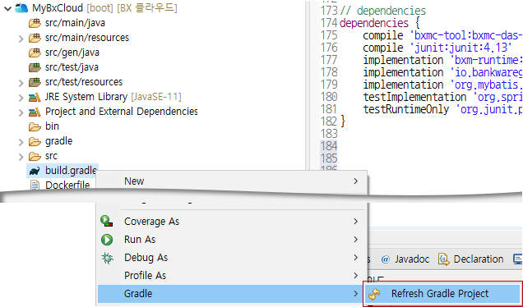Select the src/gen/java source folder
This screenshot has width=523, height=307.
72,53
